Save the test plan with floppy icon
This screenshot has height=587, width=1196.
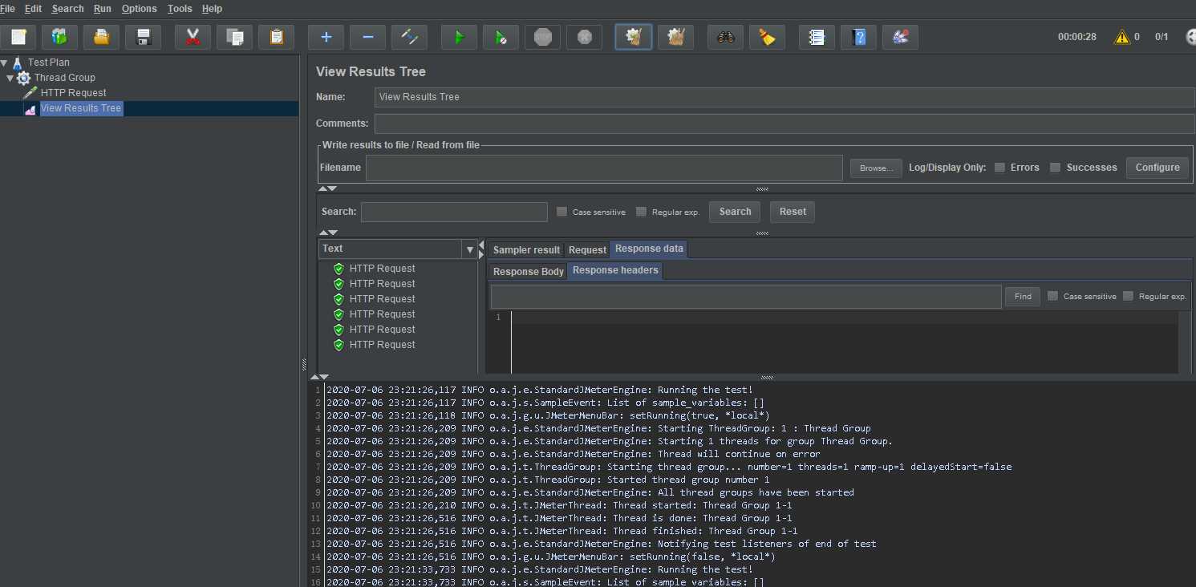pyautogui.click(x=144, y=37)
